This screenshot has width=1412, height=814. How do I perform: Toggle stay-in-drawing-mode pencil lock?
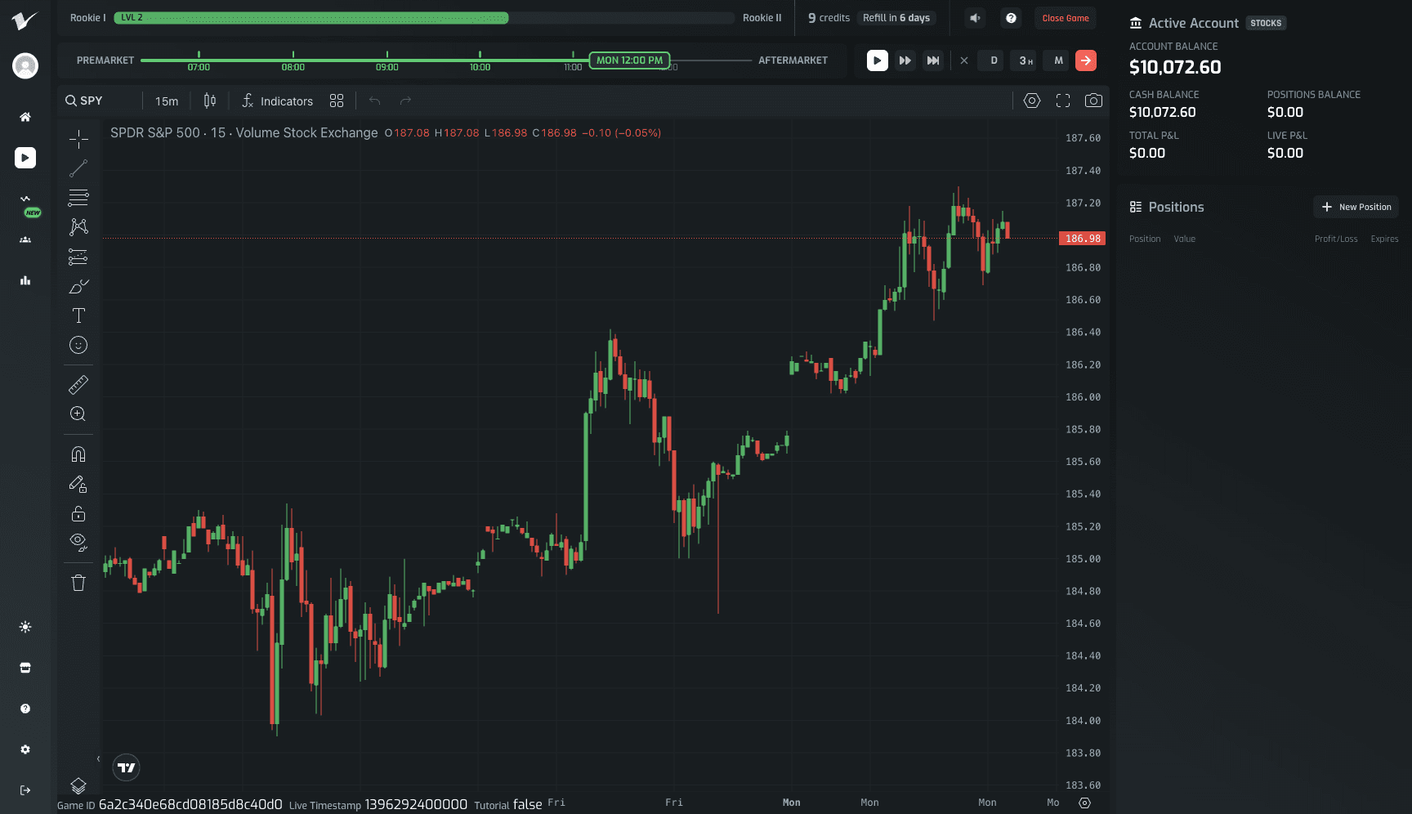(x=78, y=484)
